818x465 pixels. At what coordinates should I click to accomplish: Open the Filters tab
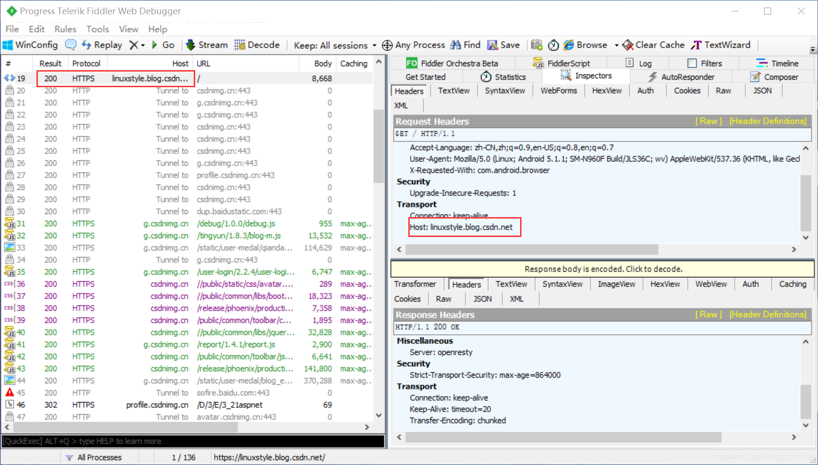tap(705, 63)
